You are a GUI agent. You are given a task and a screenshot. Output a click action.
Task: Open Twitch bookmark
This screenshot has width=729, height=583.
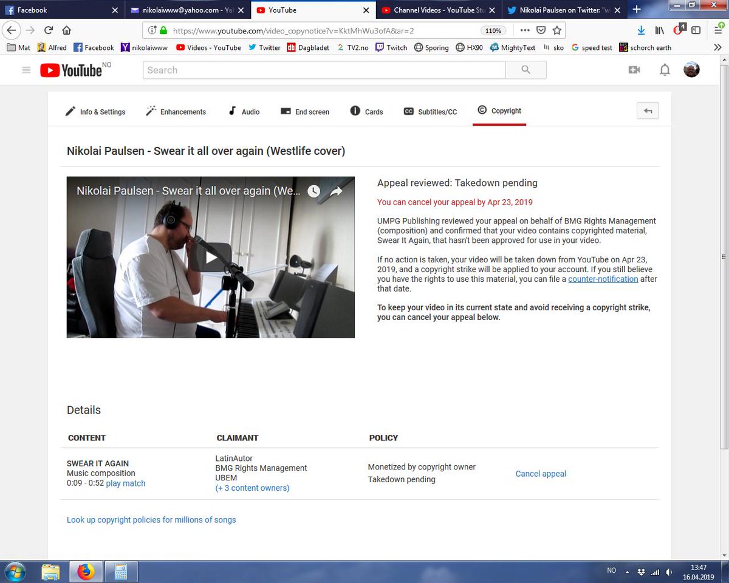391,47
